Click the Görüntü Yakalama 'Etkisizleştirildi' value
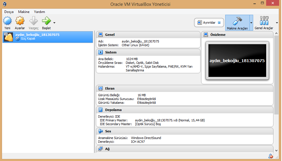The width and height of the screenshot is (282, 161). pos(146,103)
